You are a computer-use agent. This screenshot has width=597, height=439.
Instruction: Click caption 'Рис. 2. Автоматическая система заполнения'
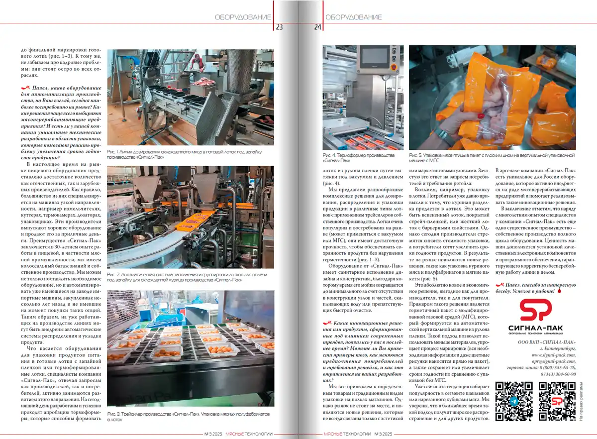coord(187,277)
